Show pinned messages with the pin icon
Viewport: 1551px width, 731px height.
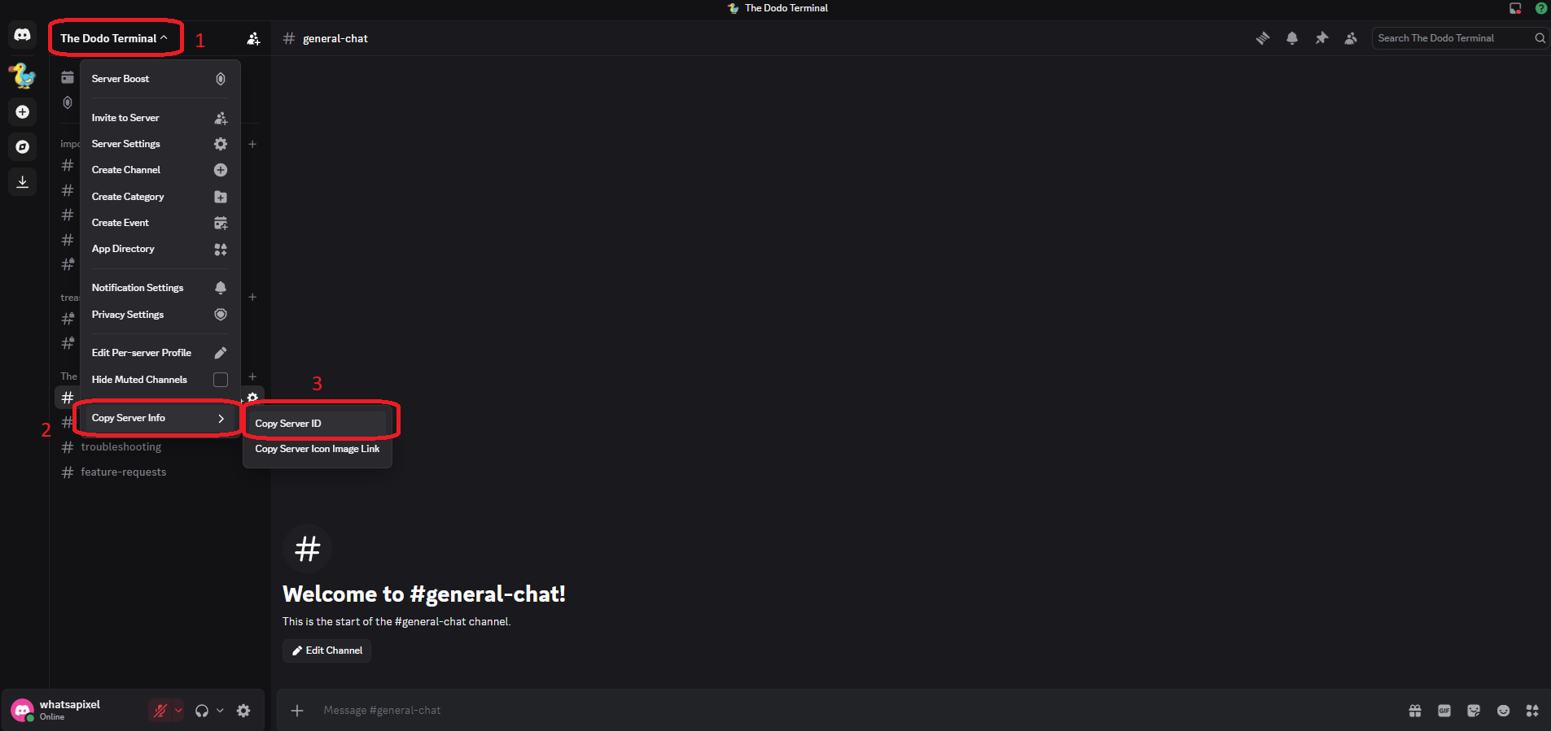1321,38
